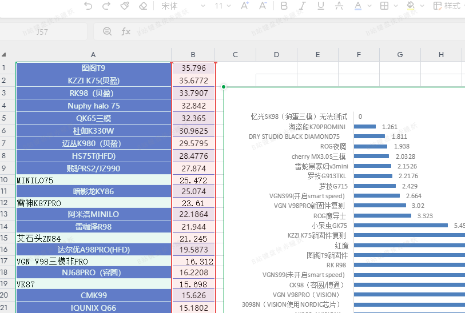Click the zoom magnifier icon by formula bar
This screenshot has width=465, height=313.
[x=108, y=31]
